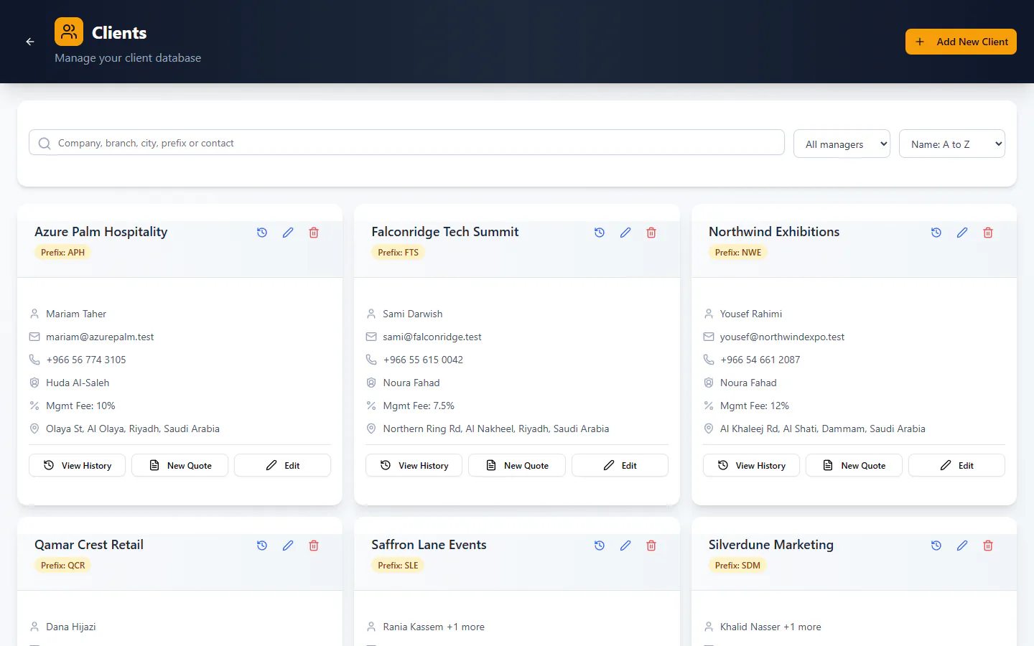View History button for Azure Palm Hospitality
Image resolution: width=1034 pixels, height=646 pixels.
77,465
